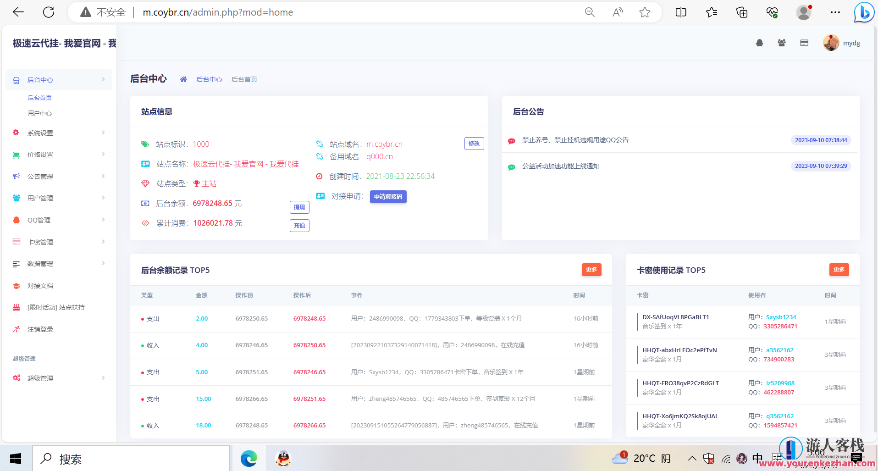Click the 申请对接码 button
This screenshot has height=471, width=878.
[x=388, y=196]
